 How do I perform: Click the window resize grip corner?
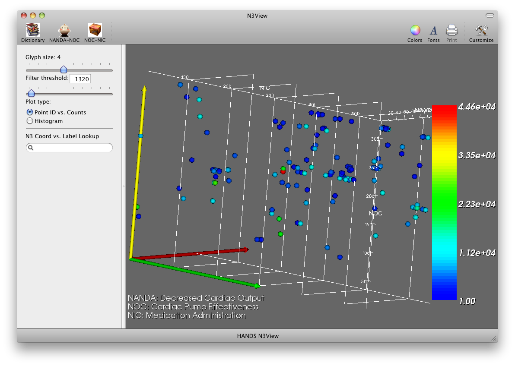pyautogui.click(x=494, y=338)
